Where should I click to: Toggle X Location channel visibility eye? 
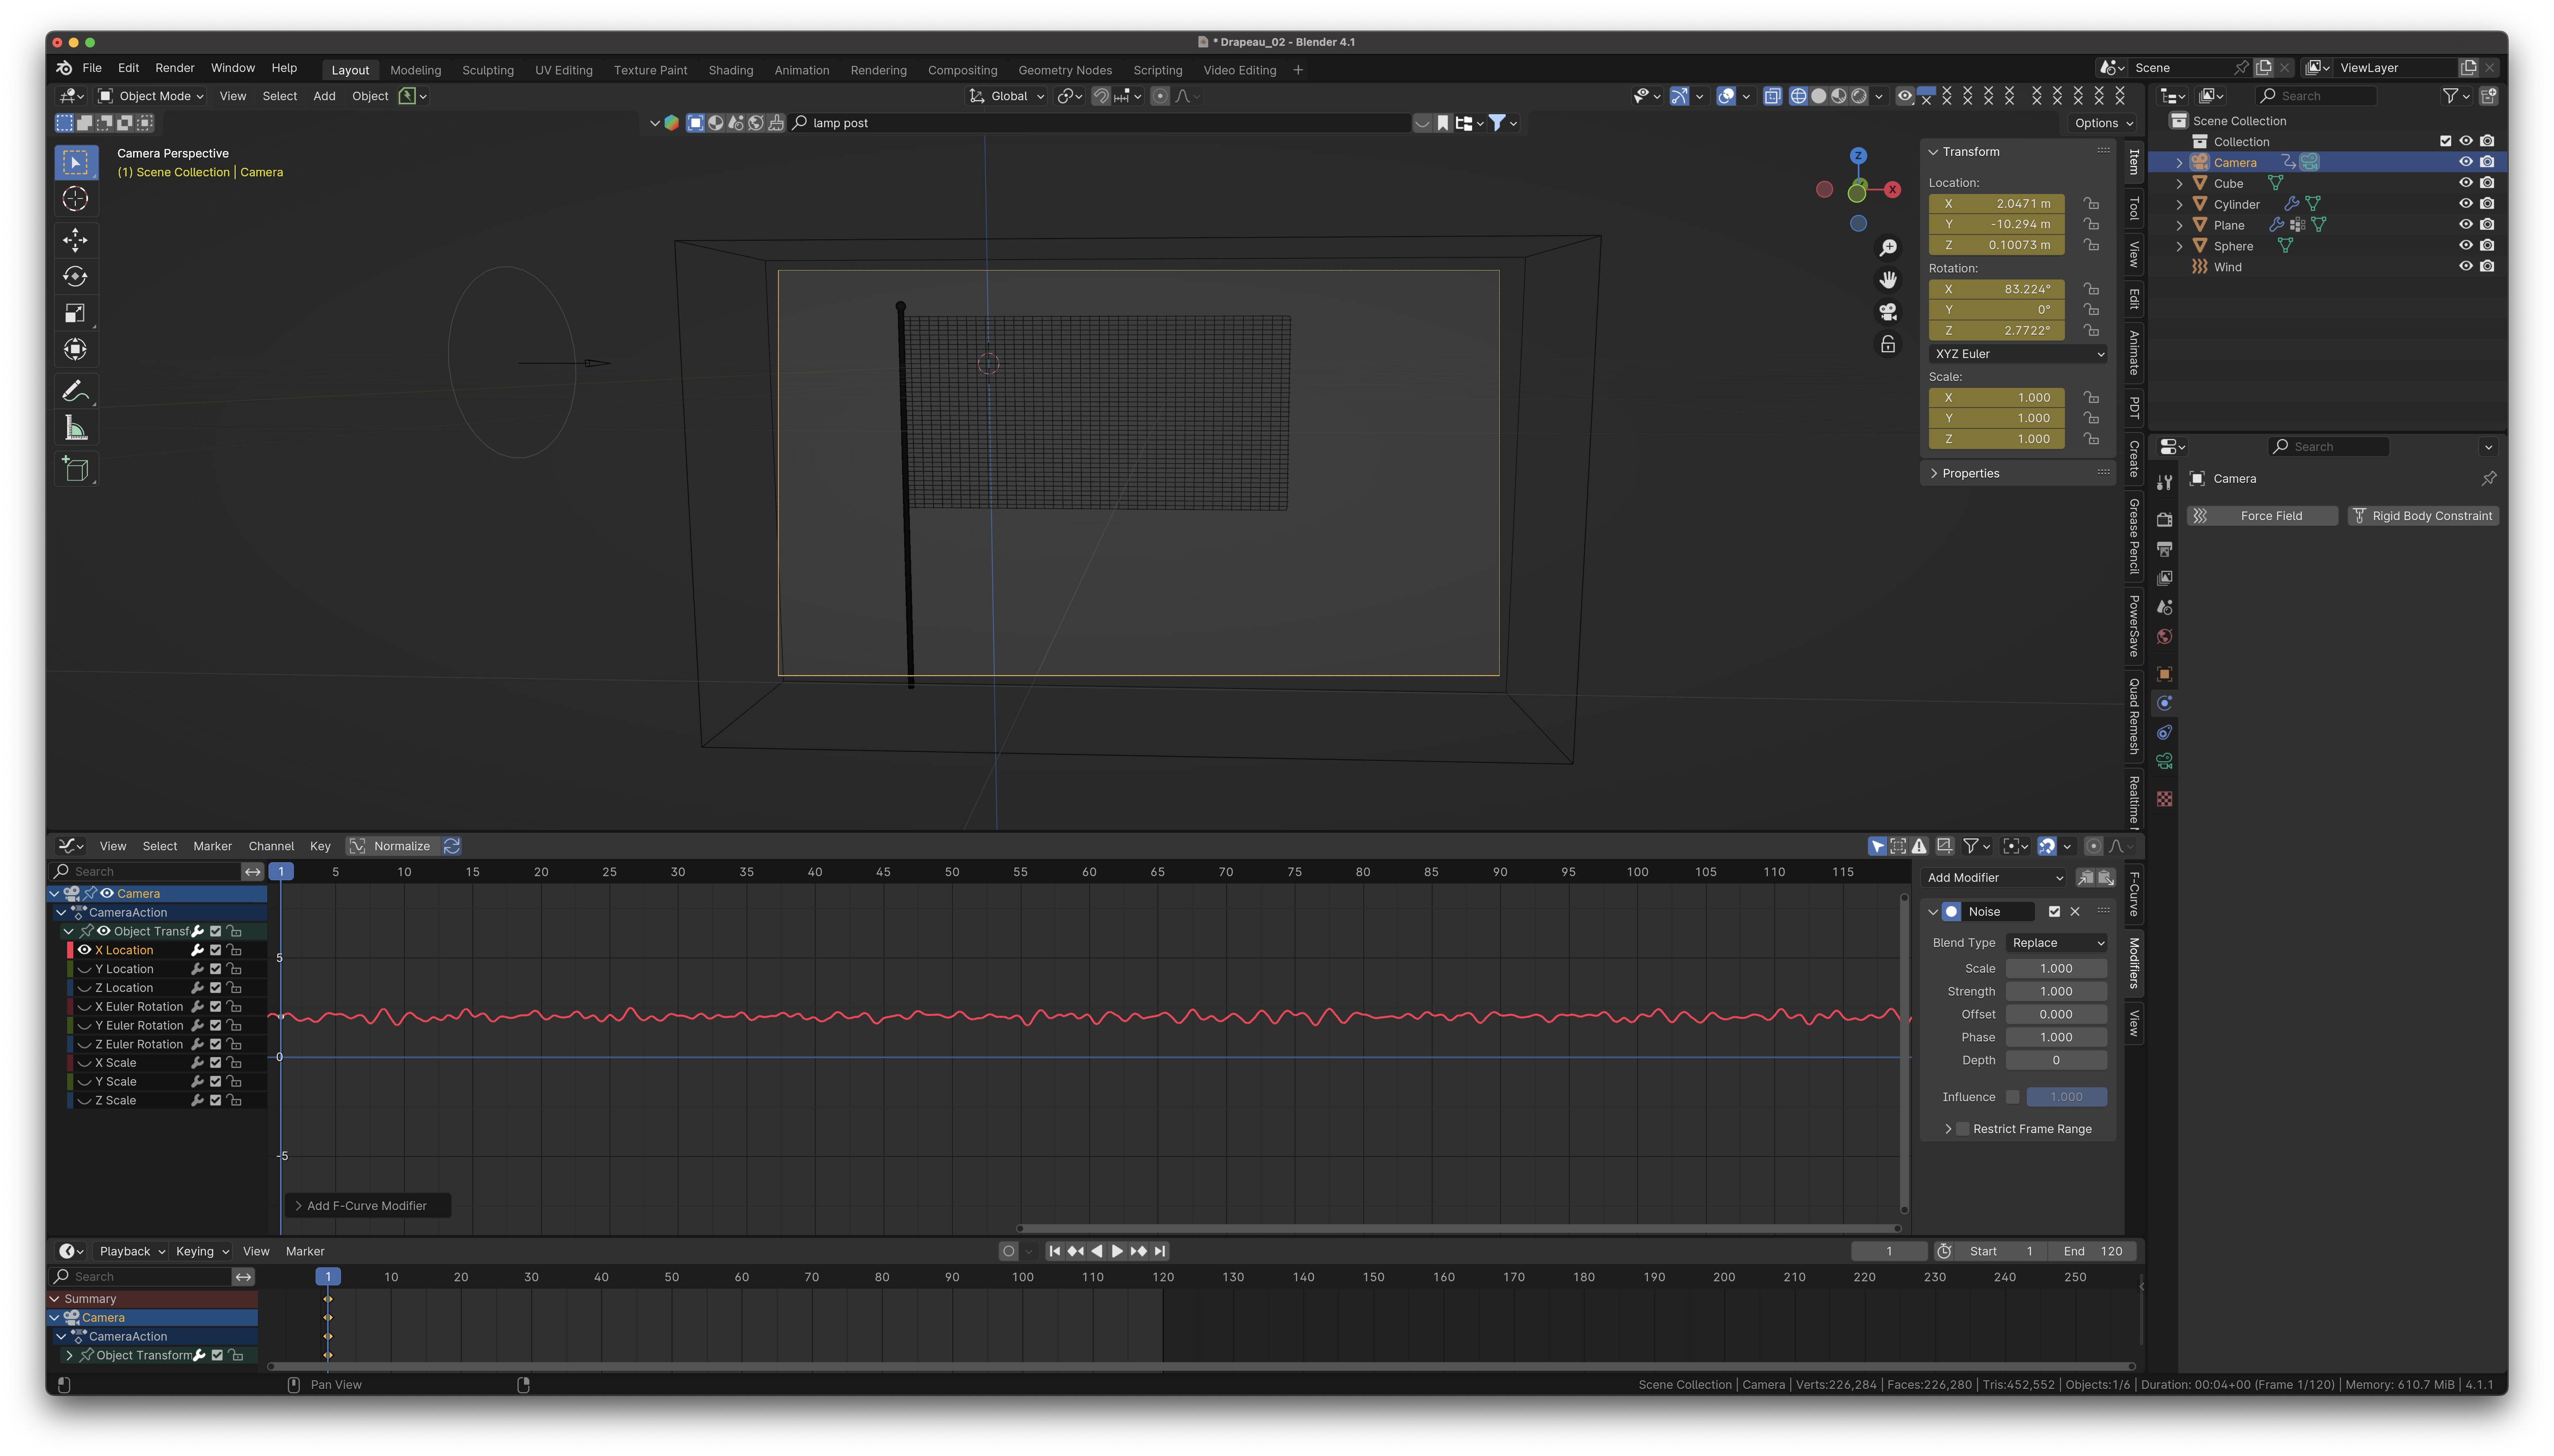pyautogui.click(x=84, y=950)
